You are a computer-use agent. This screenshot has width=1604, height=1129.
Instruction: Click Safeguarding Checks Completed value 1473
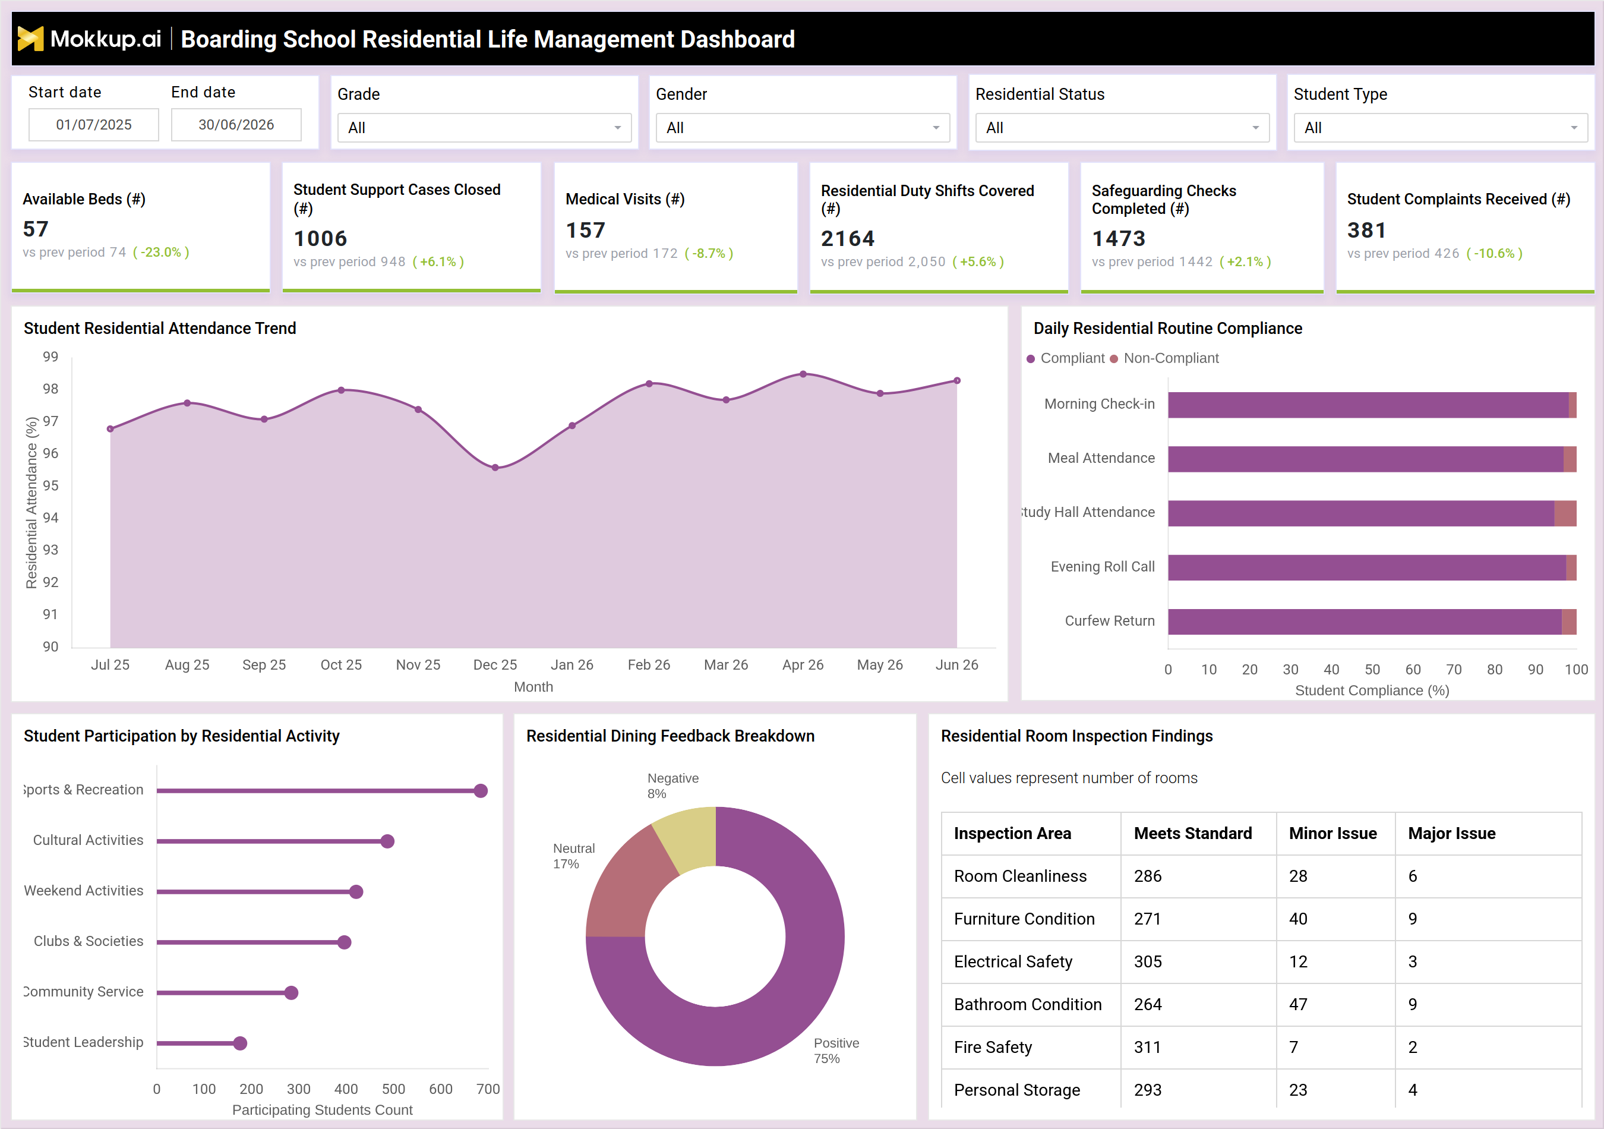click(x=1119, y=238)
